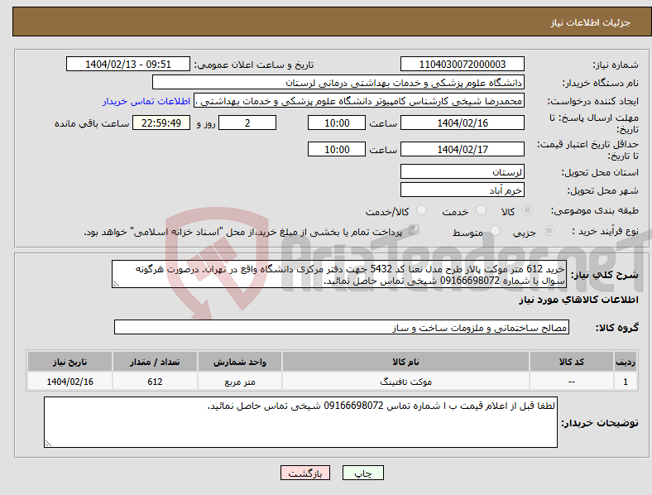
Task: Click the price validity time 10:00 field
Action: (x=337, y=149)
